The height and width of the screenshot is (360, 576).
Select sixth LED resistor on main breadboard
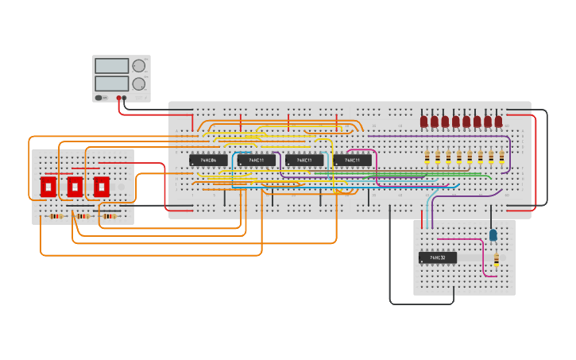tap(480, 157)
